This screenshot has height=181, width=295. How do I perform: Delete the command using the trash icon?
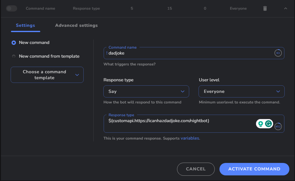tap(265, 8)
